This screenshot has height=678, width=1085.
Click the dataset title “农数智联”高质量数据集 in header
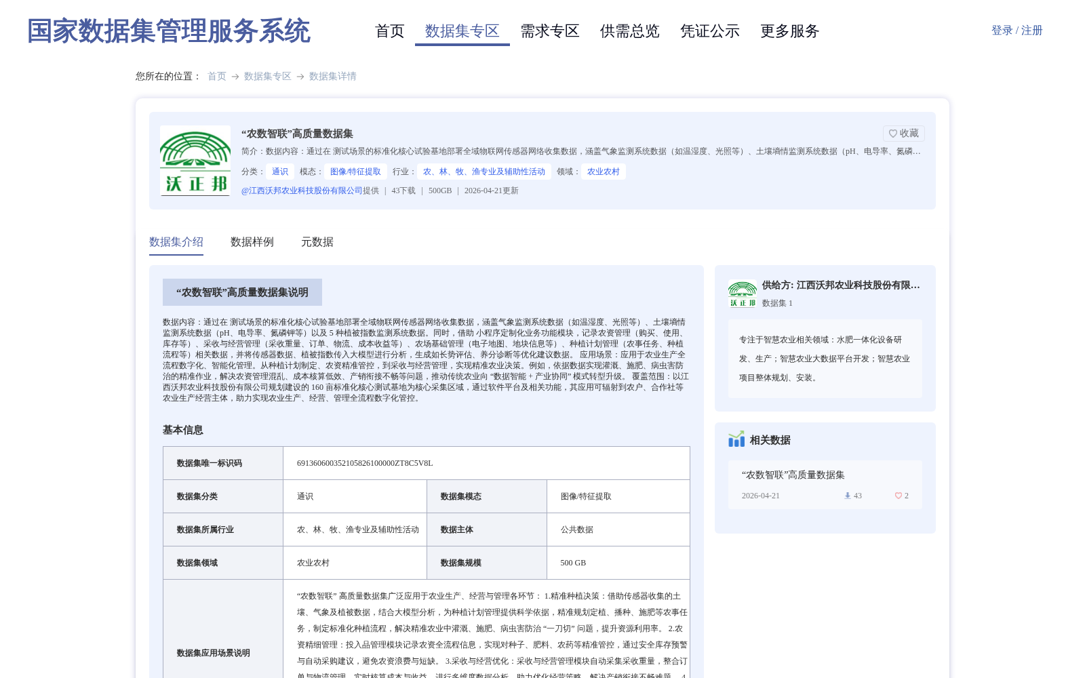coord(298,134)
